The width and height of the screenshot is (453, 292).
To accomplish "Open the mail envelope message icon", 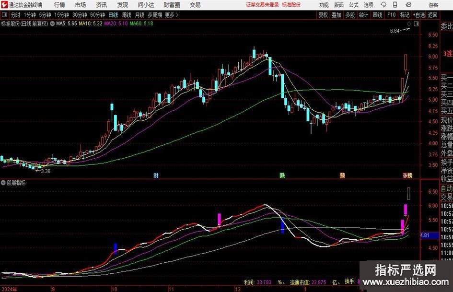I will 408,5.
